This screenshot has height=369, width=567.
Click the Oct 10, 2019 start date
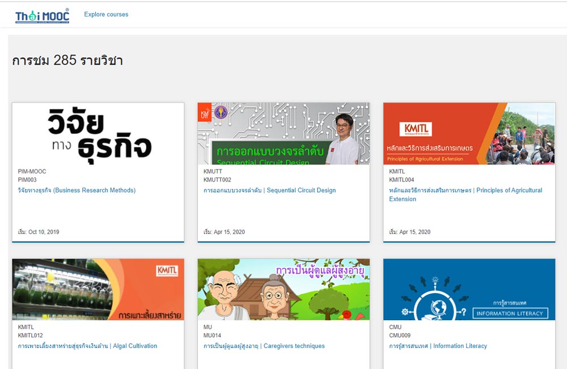[44, 232]
